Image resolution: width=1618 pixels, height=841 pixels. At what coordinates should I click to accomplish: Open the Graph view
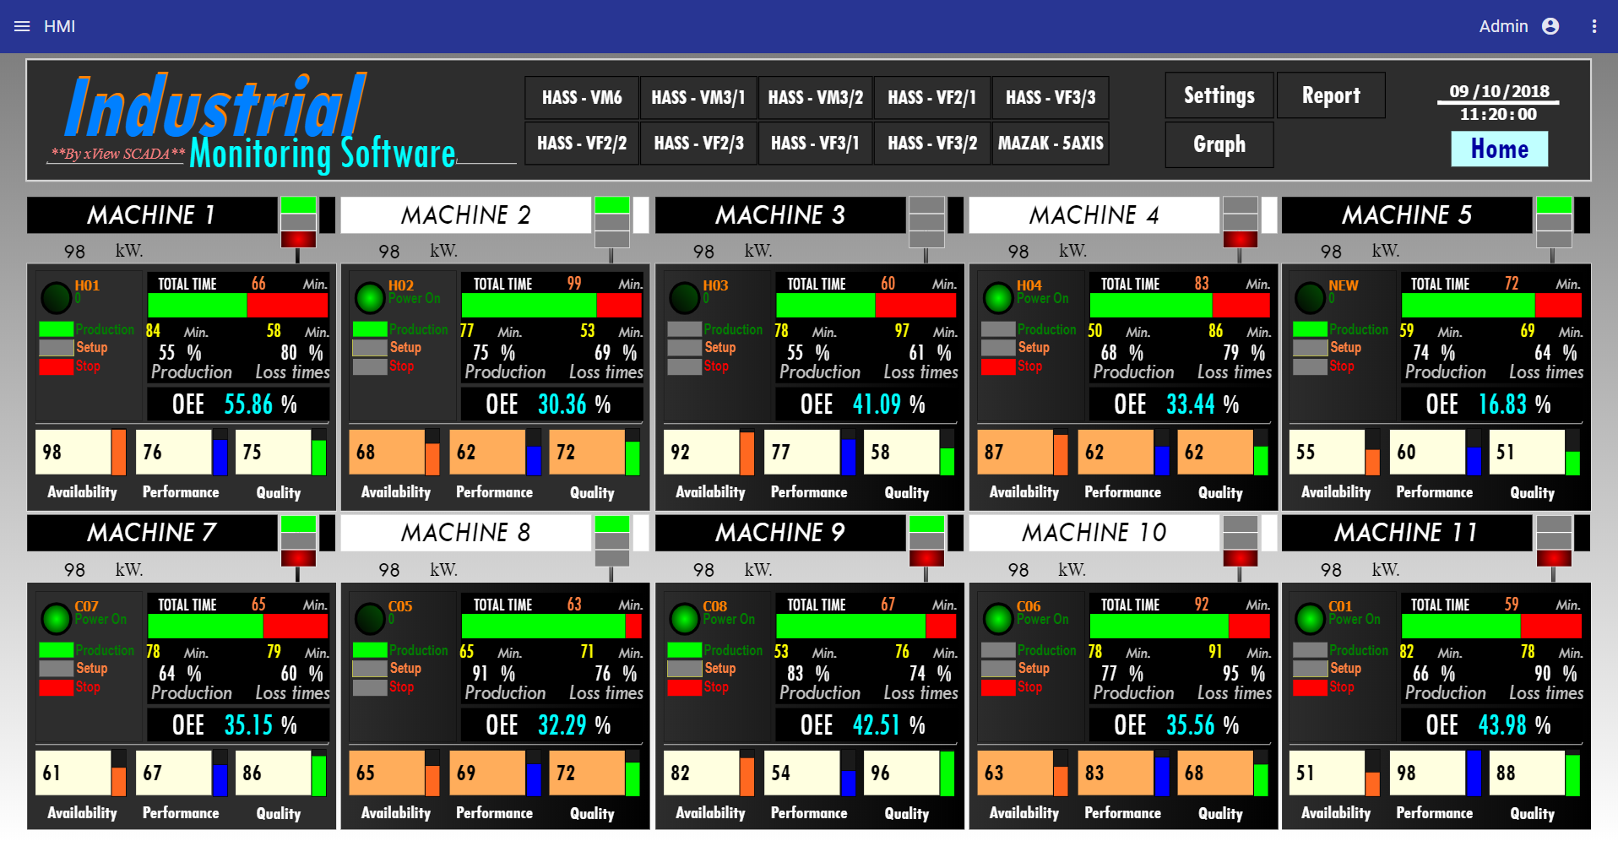click(x=1219, y=144)
